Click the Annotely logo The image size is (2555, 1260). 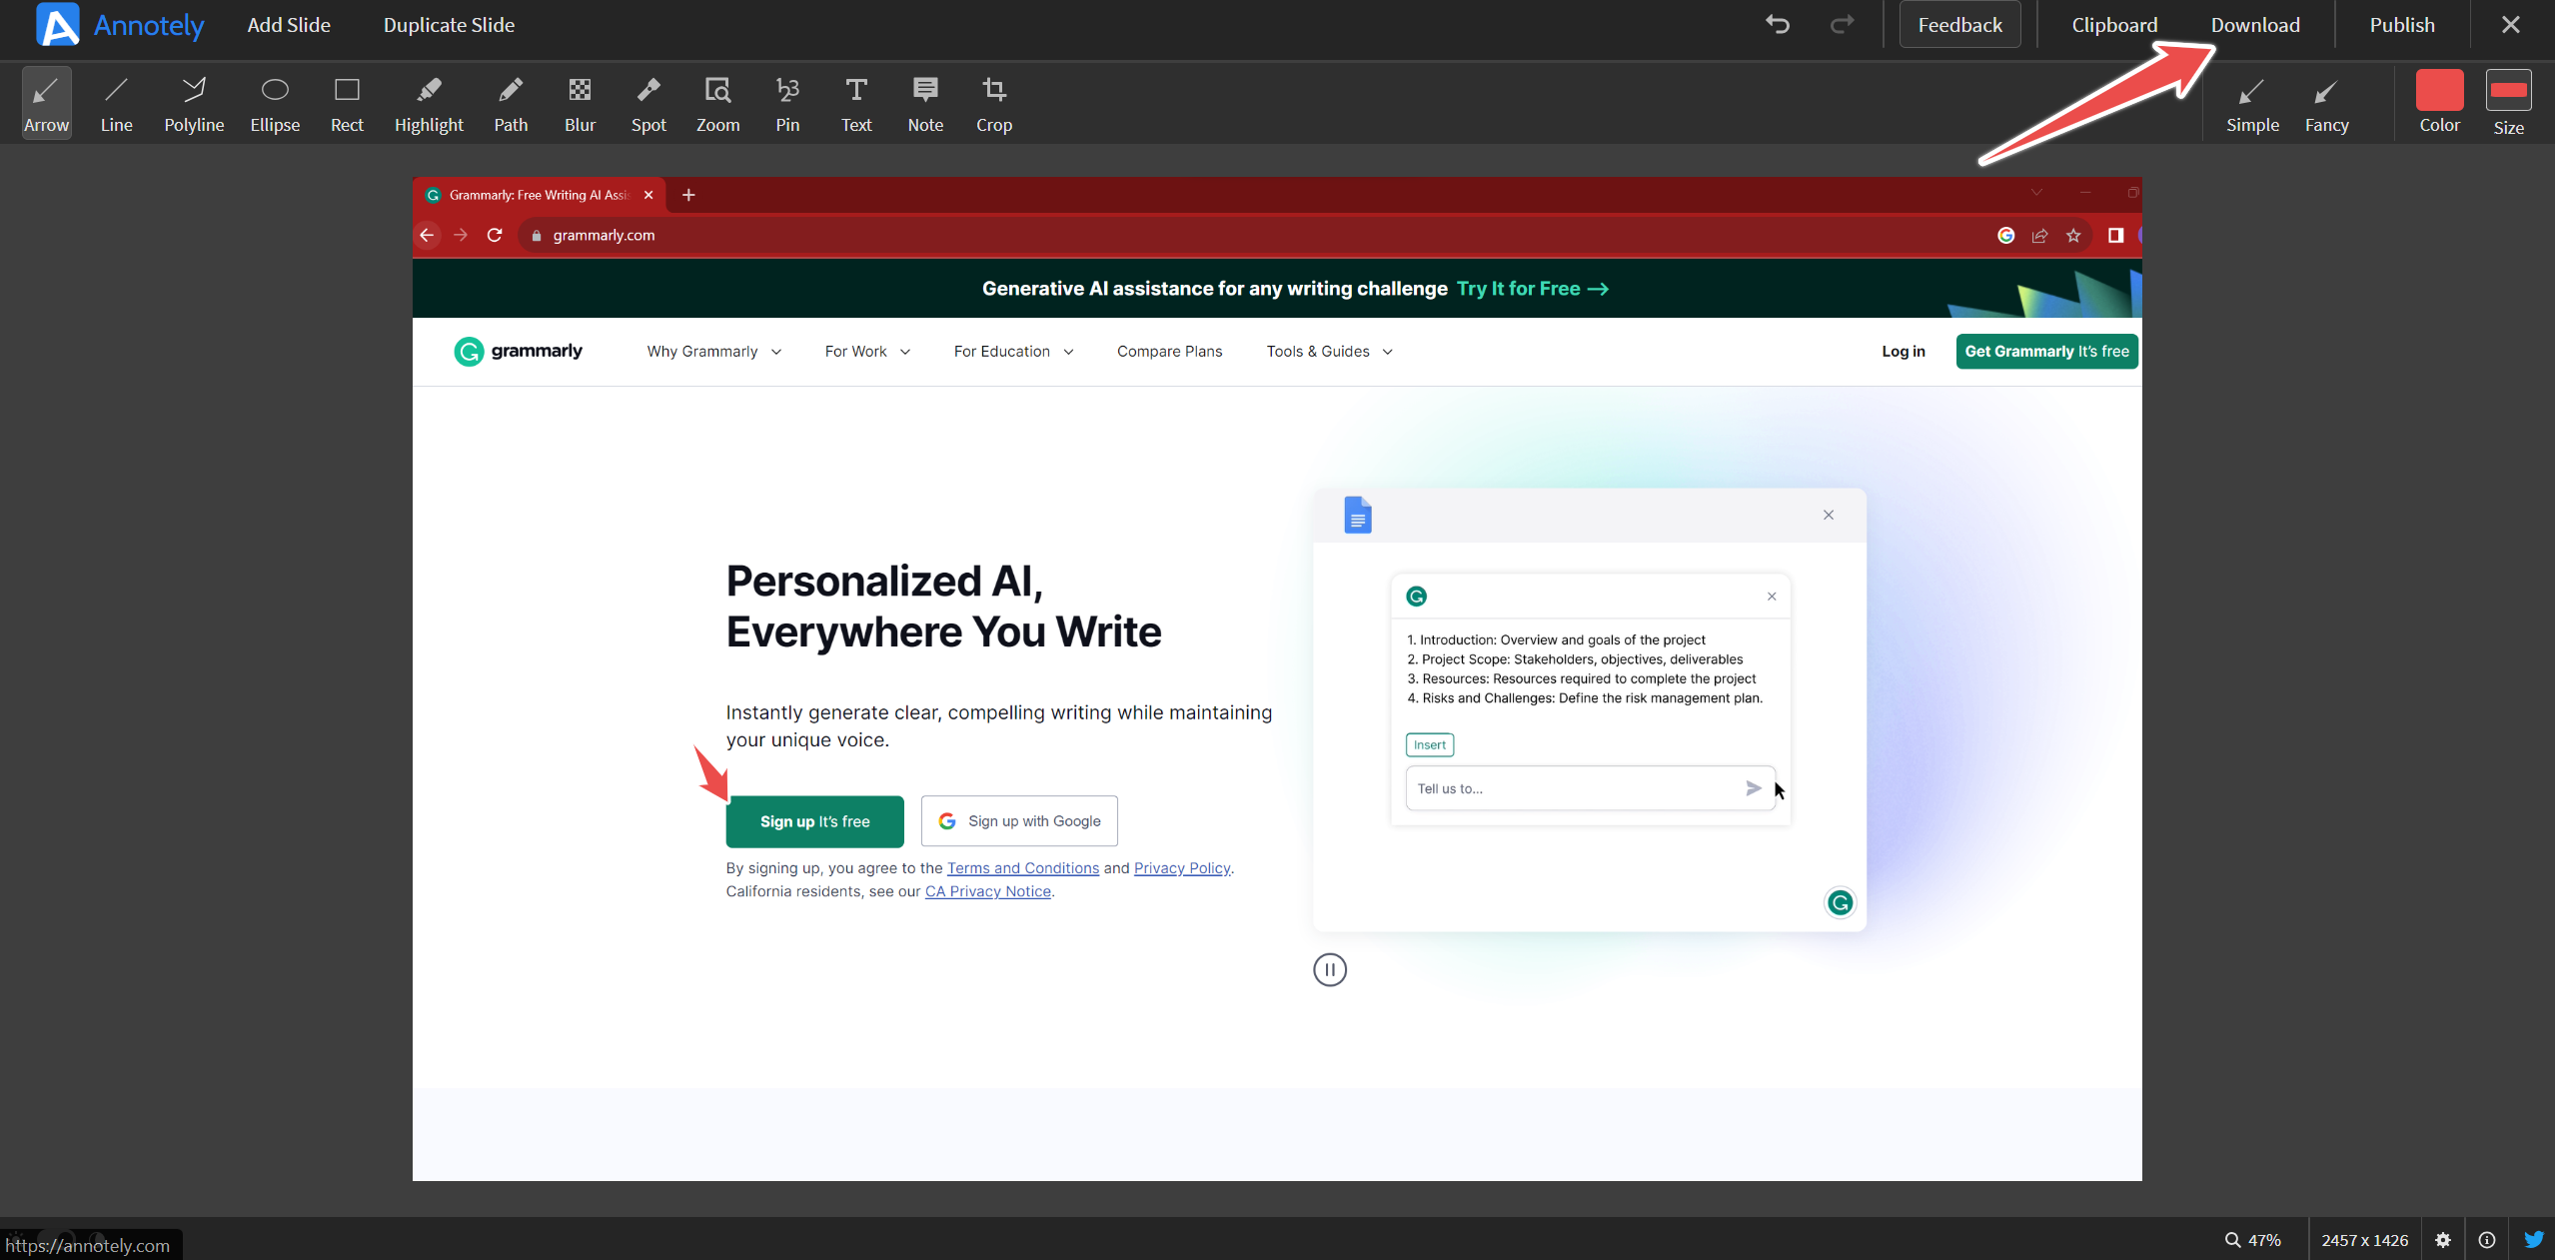119,25
